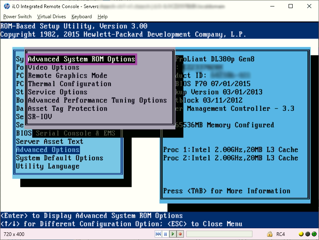Click 65536MB Memory Configured text
319x240 pixels.
click(224, 125)
